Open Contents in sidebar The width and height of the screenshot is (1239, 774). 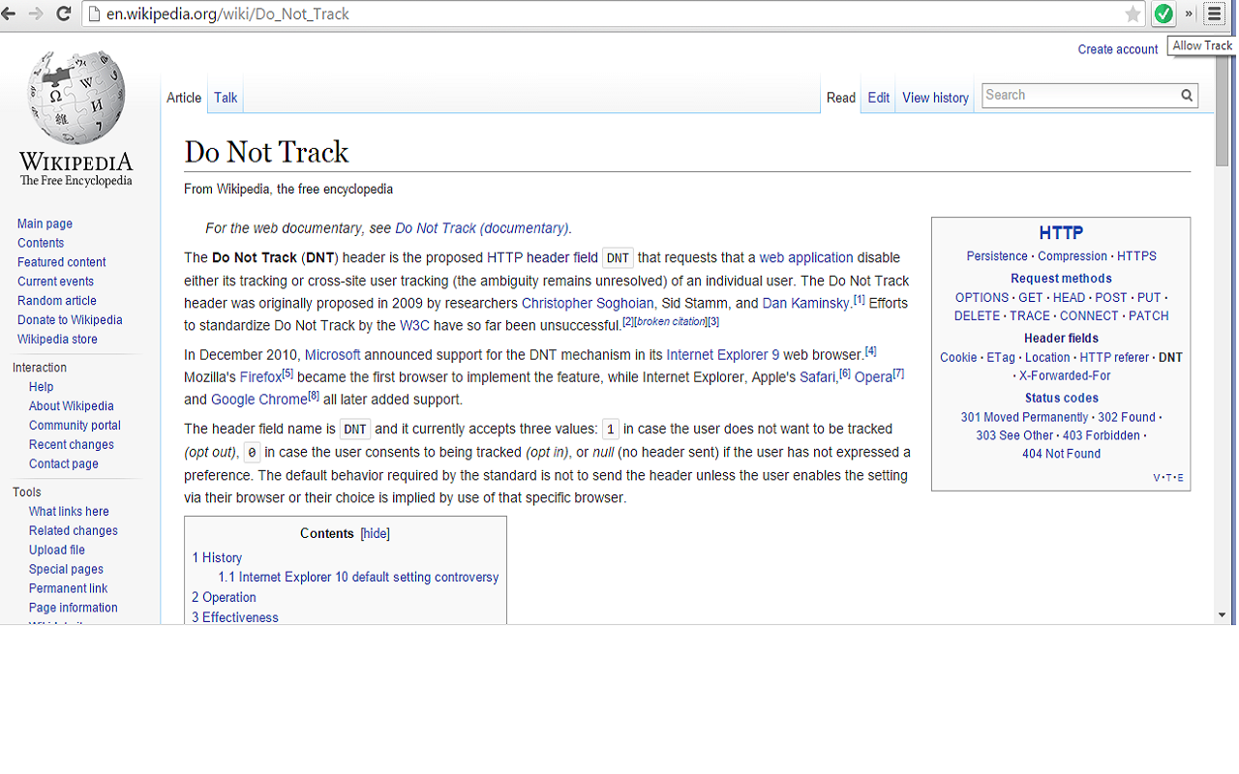pyautogui.click(x=41, y=243)
